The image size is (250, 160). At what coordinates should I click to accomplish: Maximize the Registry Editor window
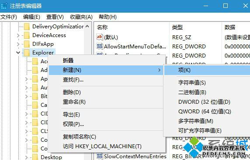point(225,6)
